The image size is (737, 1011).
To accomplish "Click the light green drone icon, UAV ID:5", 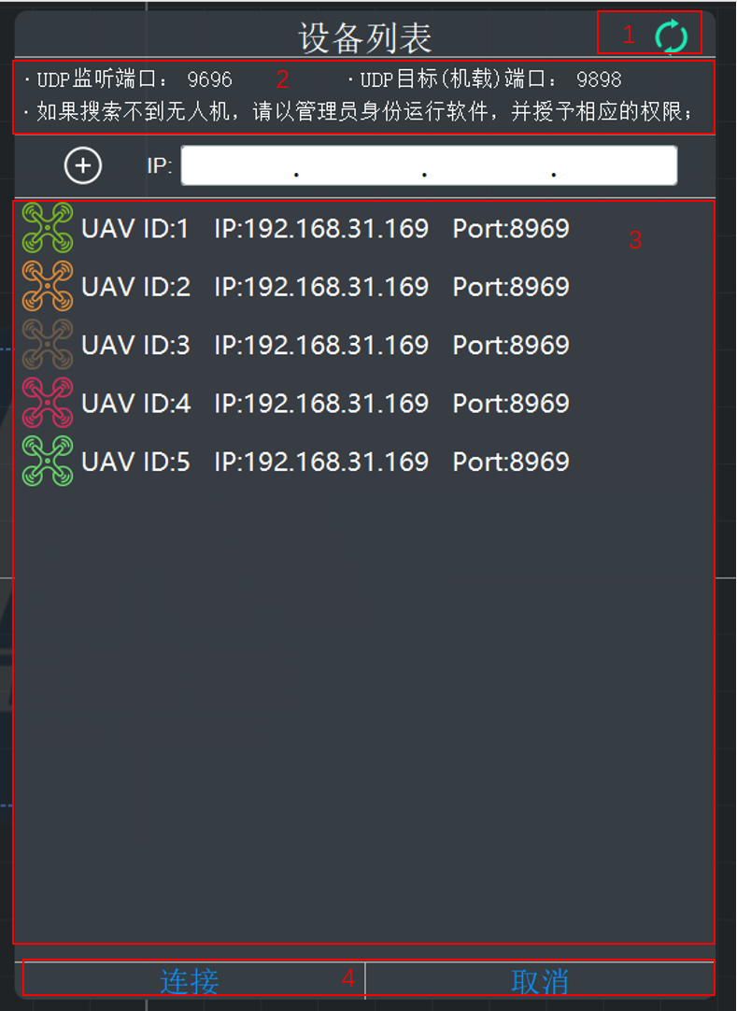I will pyautogui.click(x=48, y=461).
